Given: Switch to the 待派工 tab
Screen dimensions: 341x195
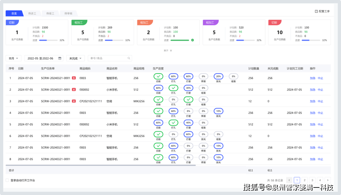Looking at the screenshot, I should [32, 14].
